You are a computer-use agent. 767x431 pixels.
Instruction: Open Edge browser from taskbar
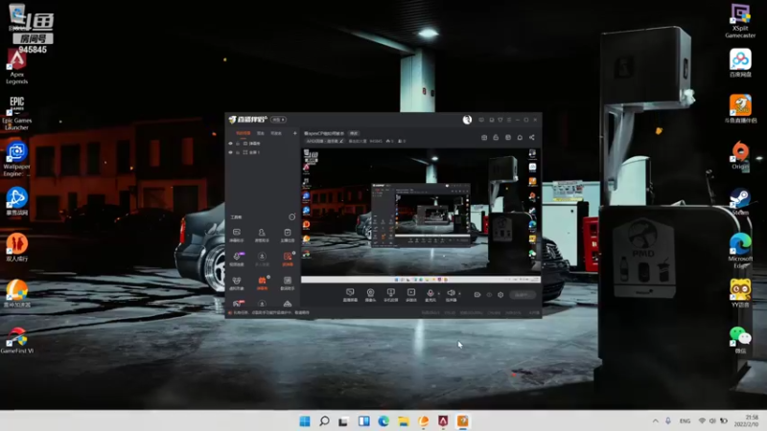click(x=383, y=420)
